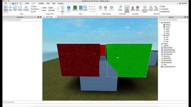Toggle the Rotate snap checkbox
The image size is (191, 107).
41,8
